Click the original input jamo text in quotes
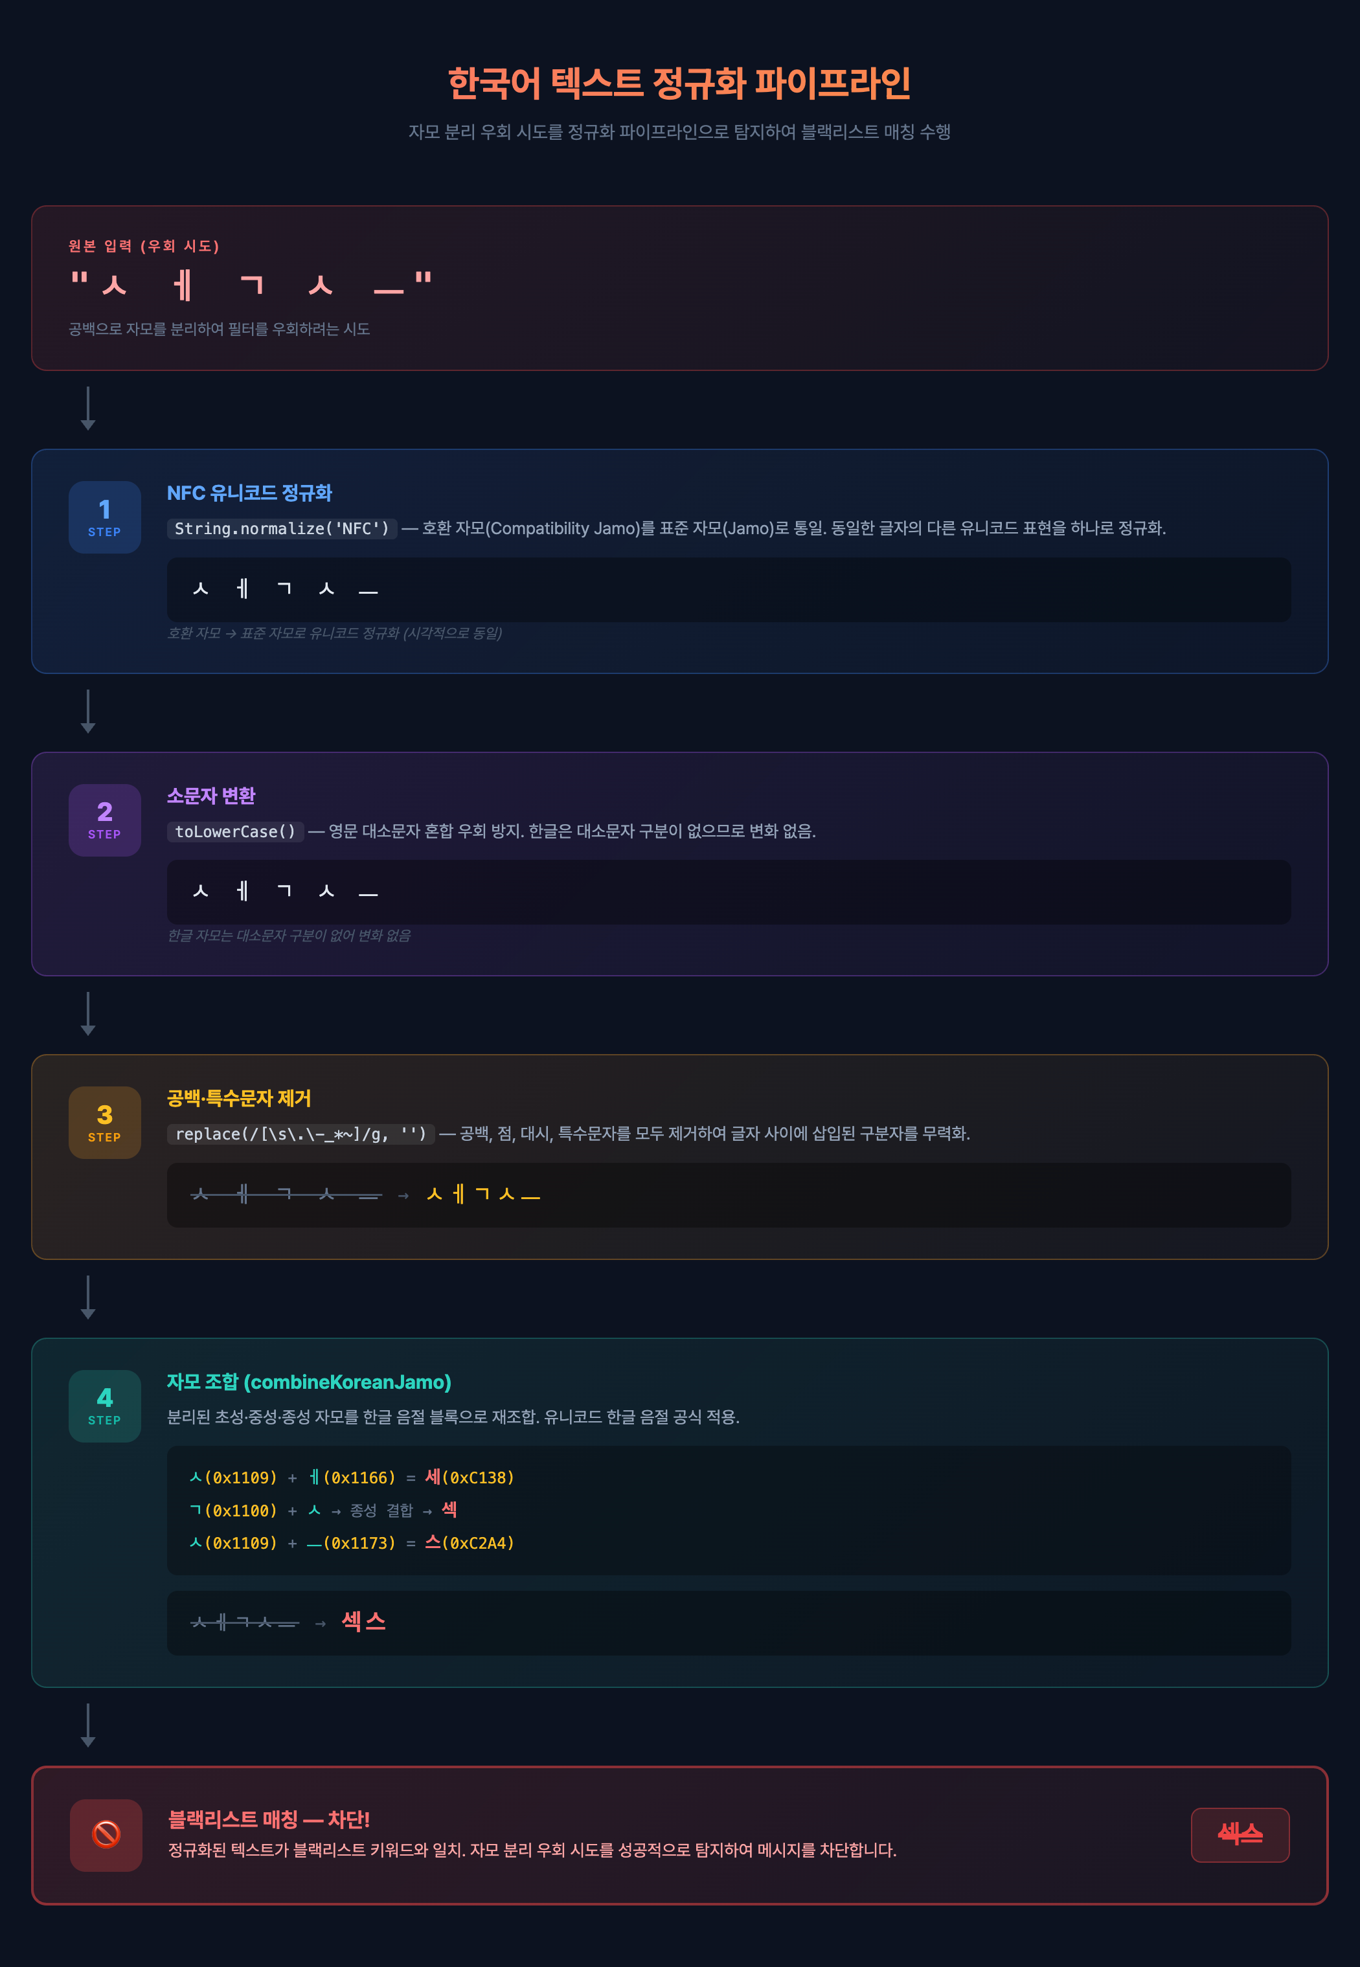The width and height of the screenshot is (1360, 1967). 251,284
